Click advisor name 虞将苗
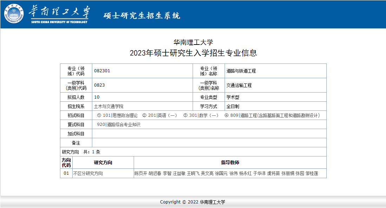This screenshot has width=386, height=208. 273,173
